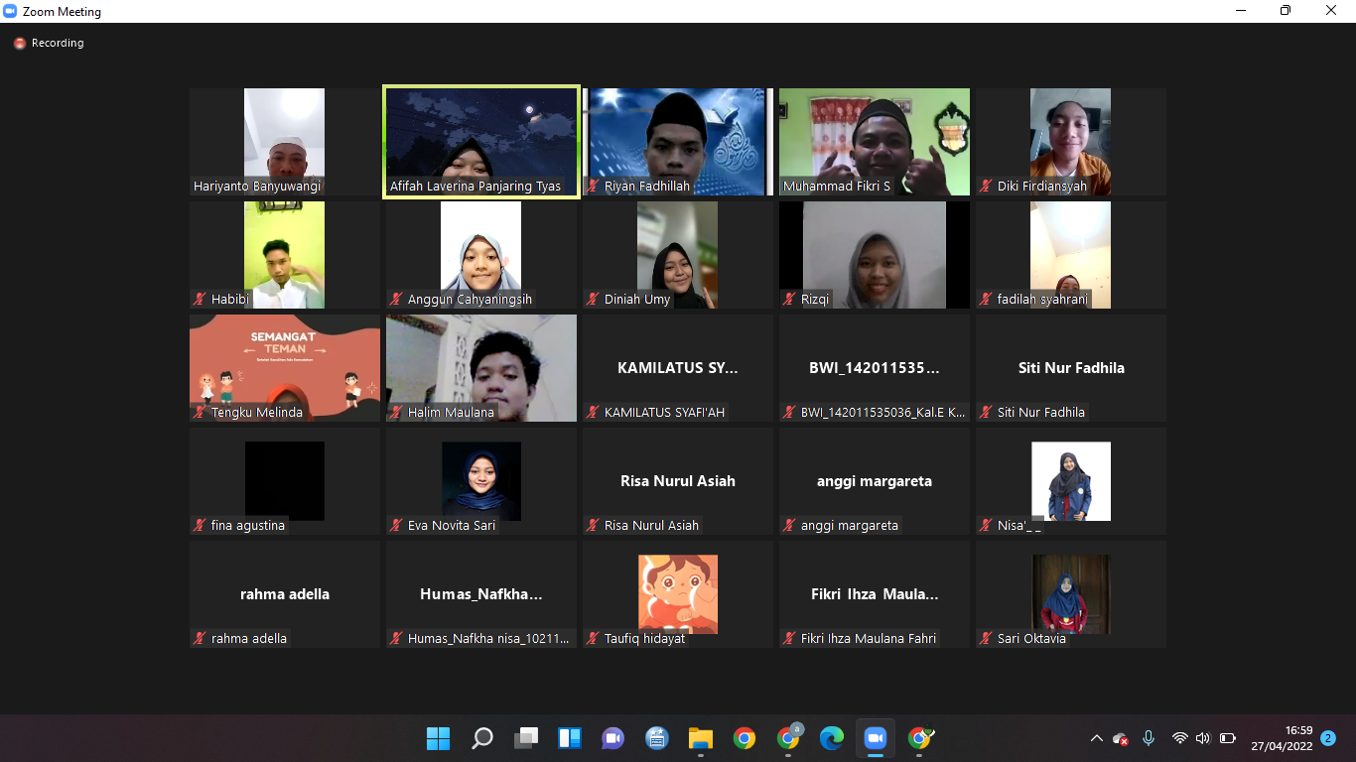Open the taskbar search magnifier

[x=482, y=738]
